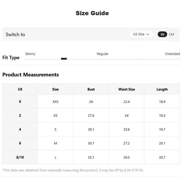Click the US 4 row label
Viewport: 185px width, 179px height.
(20, 129)
